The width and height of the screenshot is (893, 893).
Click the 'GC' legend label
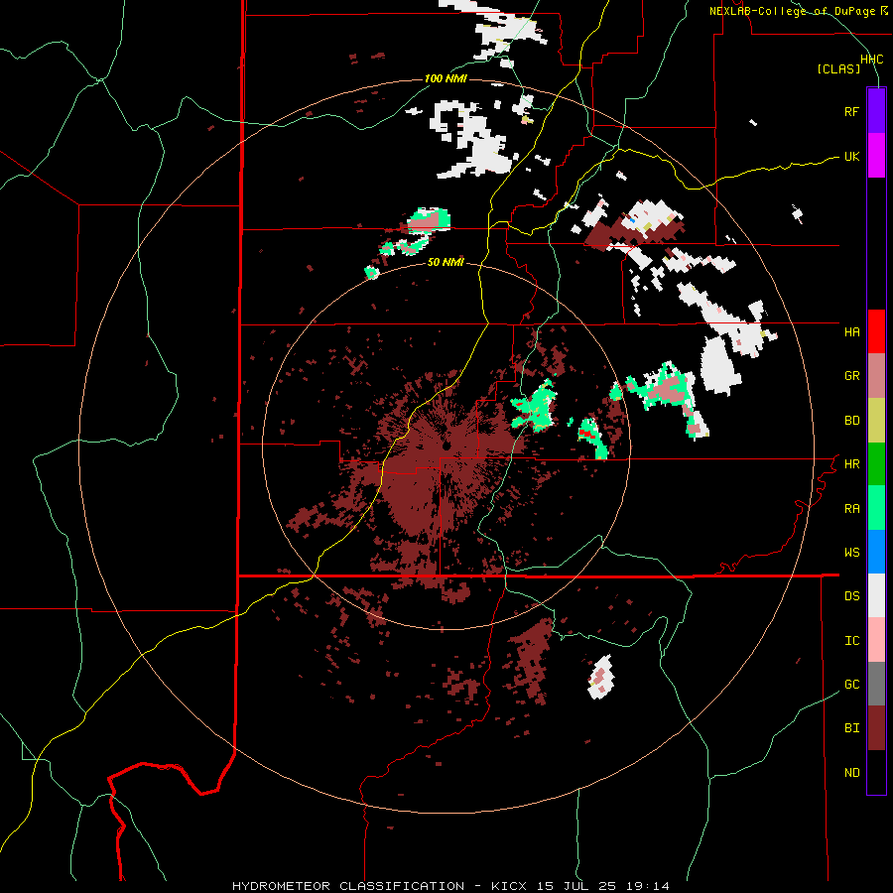pyautogui.click(x=851, y=685)
